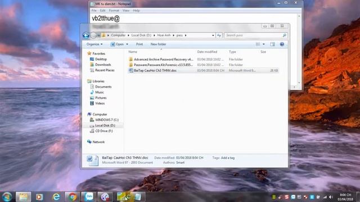The image size is (360, 202).
Task: Open CD Drive (F:) in the navigation pane
Action: [103, 131]
